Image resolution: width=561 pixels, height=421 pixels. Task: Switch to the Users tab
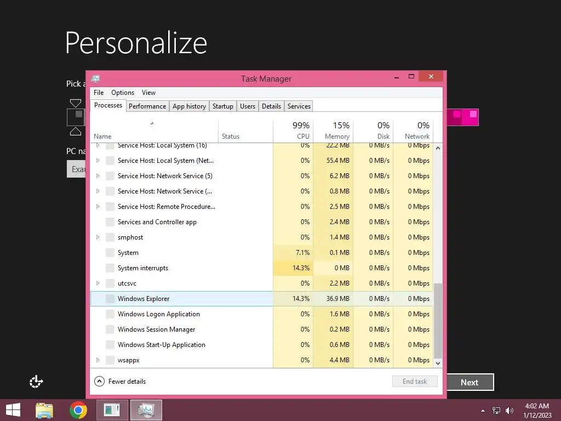pyautogui.click(x=248, y=106)
